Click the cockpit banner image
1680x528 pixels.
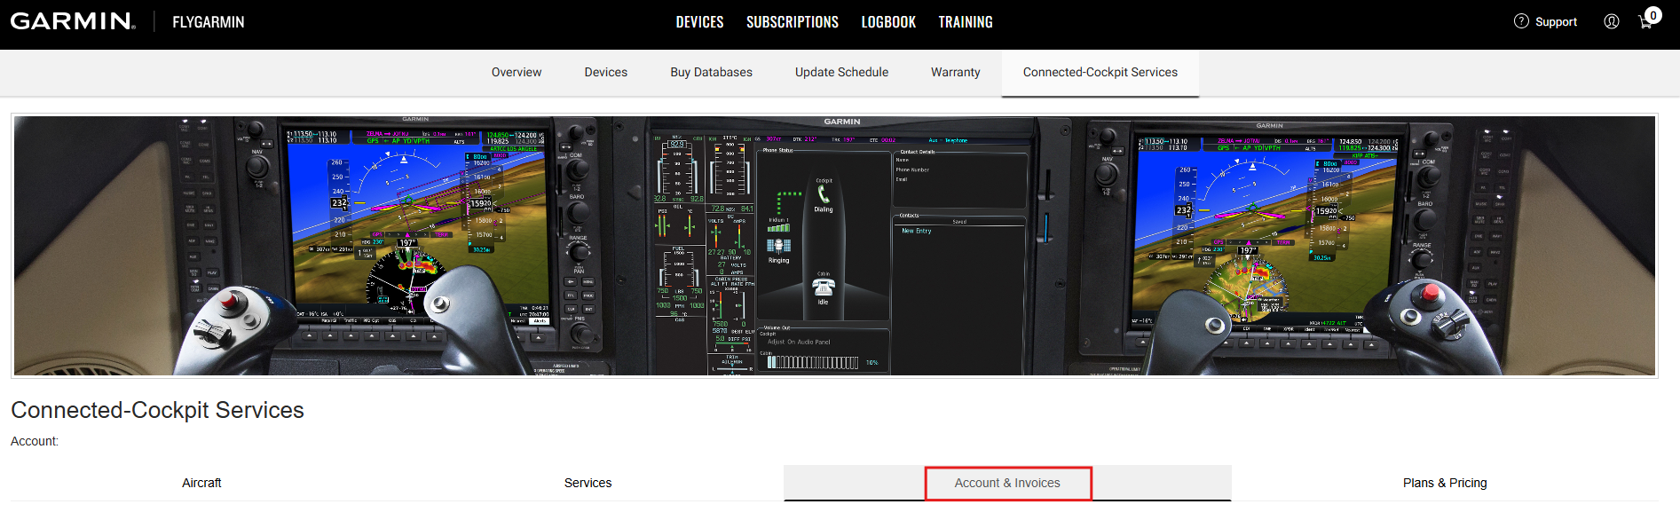click(834, 246)
